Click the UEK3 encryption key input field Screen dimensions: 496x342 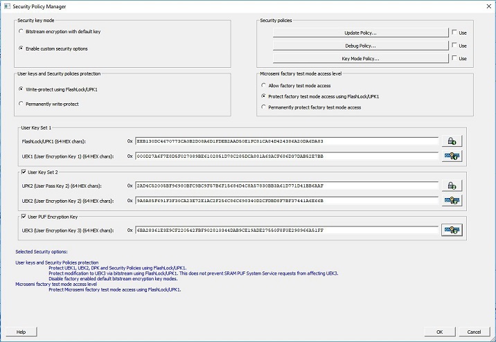click(287, 230)
